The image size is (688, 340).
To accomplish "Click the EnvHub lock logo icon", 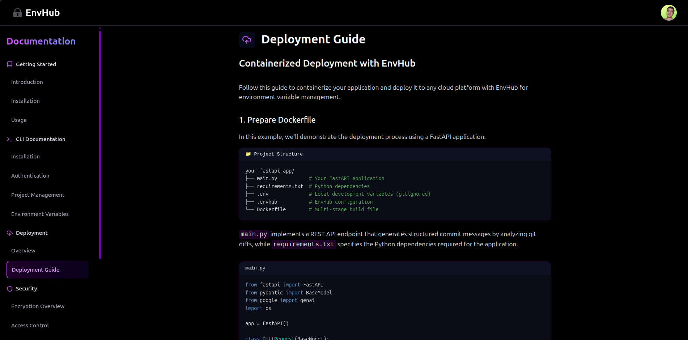I will pyautogui.click(x=17, y=13).
